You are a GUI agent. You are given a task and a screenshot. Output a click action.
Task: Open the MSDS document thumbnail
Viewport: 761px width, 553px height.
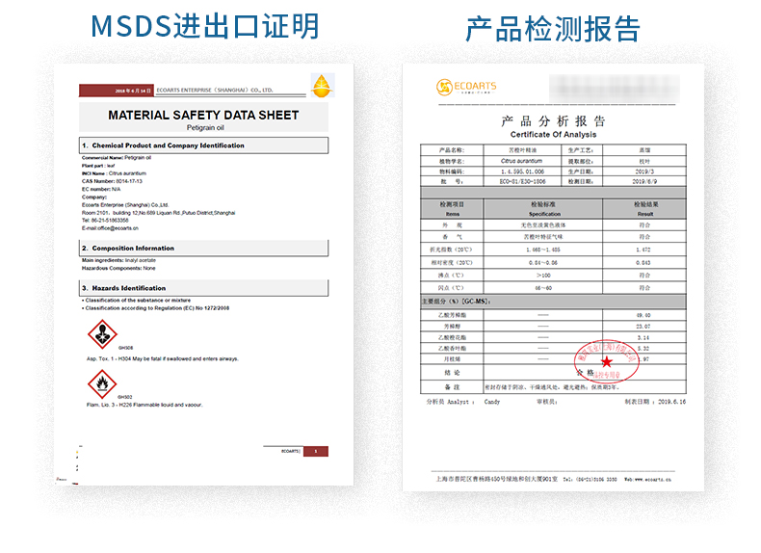click(204, 275)
